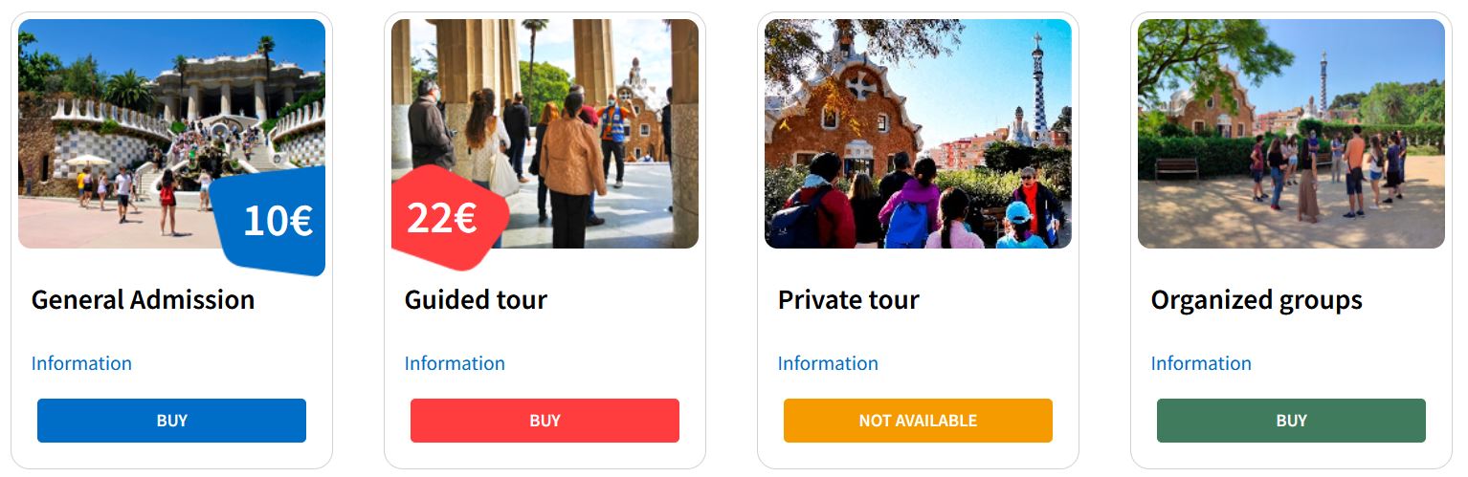Click the General Admission heading
Image resolution: width=1468 pixels, height=477 pixels.
point(144,300)
